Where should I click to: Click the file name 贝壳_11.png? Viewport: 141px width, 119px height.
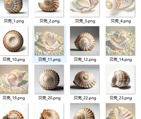49,59
